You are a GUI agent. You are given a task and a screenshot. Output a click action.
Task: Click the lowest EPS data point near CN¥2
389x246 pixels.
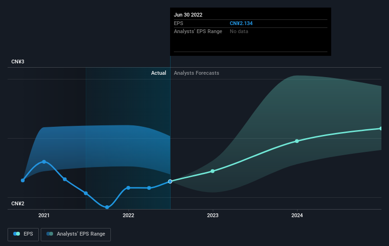pyautogui.click(x=107, y=207)
